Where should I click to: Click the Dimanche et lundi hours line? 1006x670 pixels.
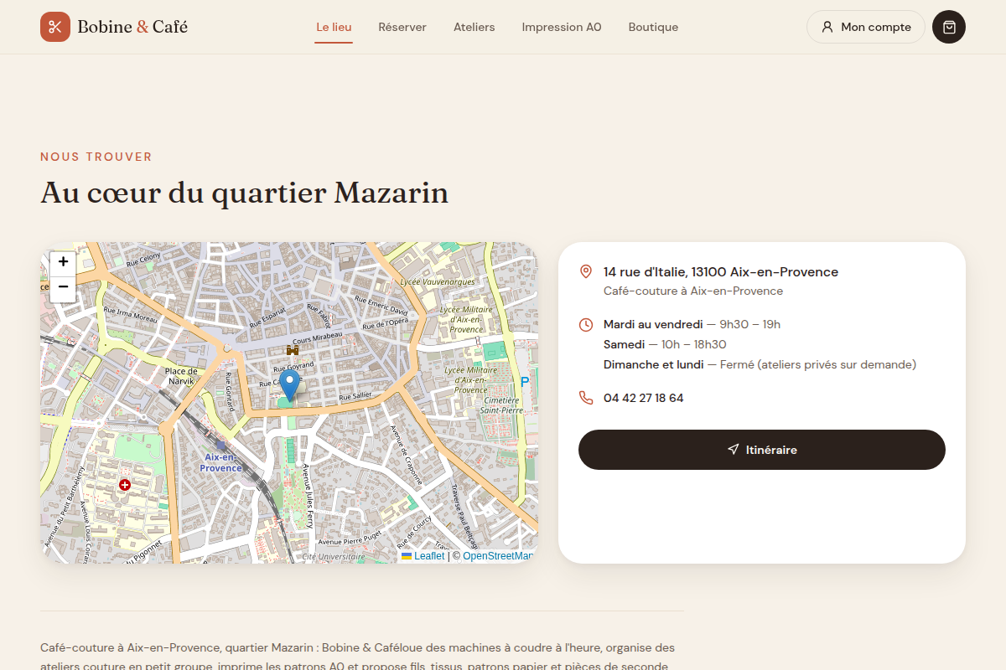pos(760,364)
